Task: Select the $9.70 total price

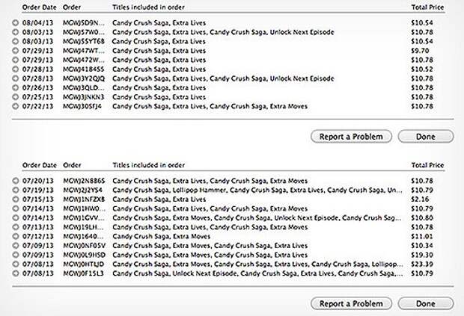Action: 420,51
